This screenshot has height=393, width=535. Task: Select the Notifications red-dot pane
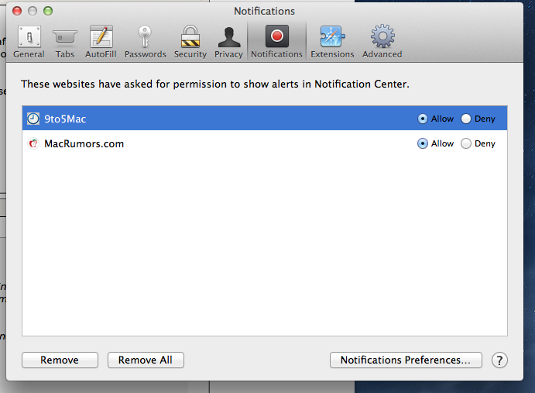click(x=276, y=42)
